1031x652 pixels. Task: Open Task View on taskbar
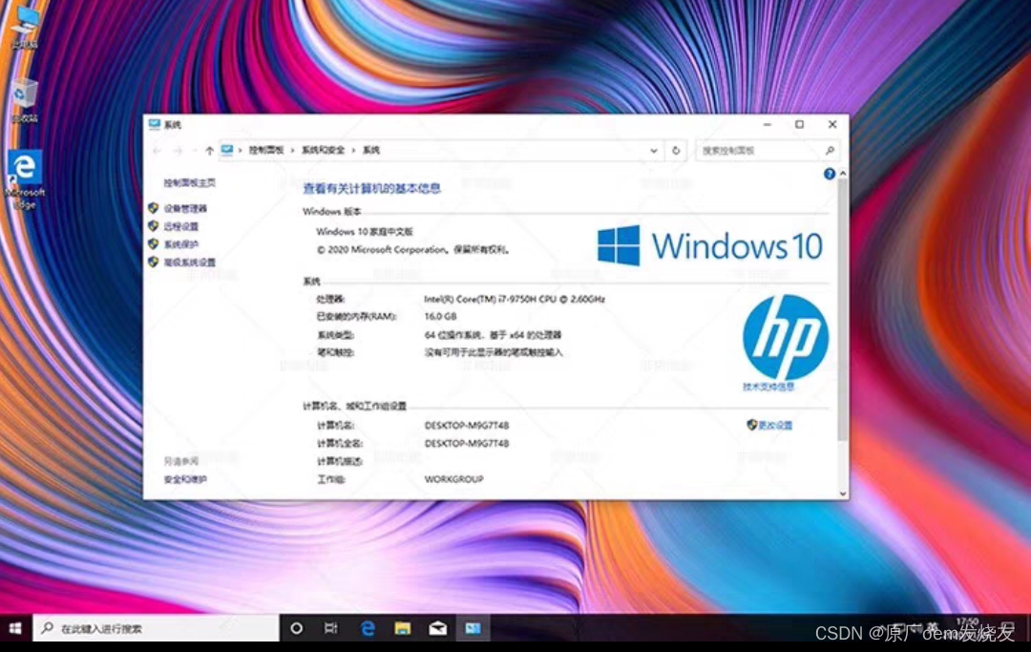[330, 628]
